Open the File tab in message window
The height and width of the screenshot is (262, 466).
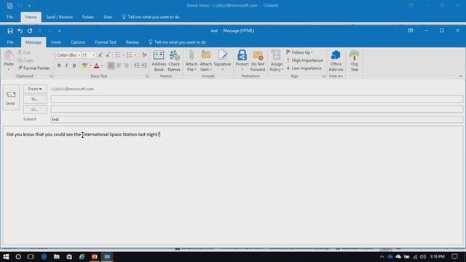coord(10,42)
